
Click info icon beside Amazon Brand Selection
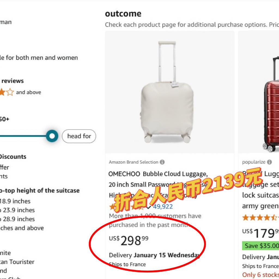click(x=162, y=162)
